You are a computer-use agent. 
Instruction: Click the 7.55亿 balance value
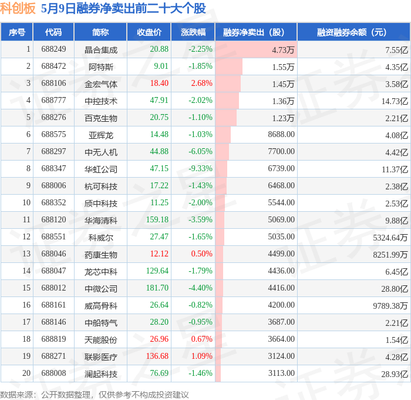(397, 49)
